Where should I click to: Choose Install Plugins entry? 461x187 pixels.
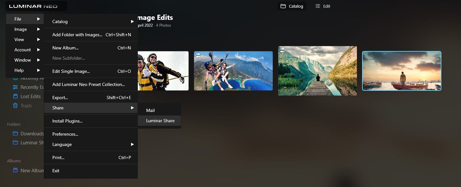[x=91, y=121]
